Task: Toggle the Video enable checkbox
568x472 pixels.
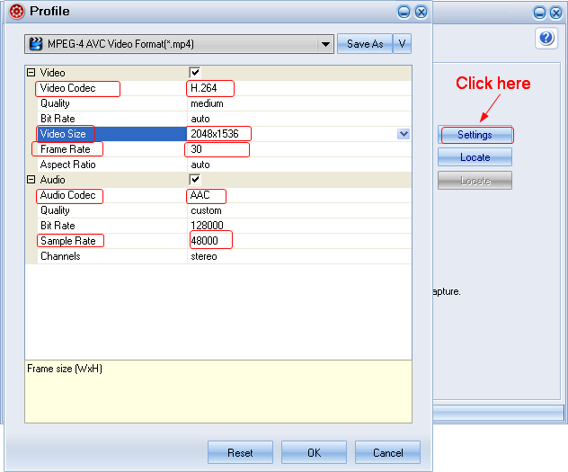Action: [195, 73]
